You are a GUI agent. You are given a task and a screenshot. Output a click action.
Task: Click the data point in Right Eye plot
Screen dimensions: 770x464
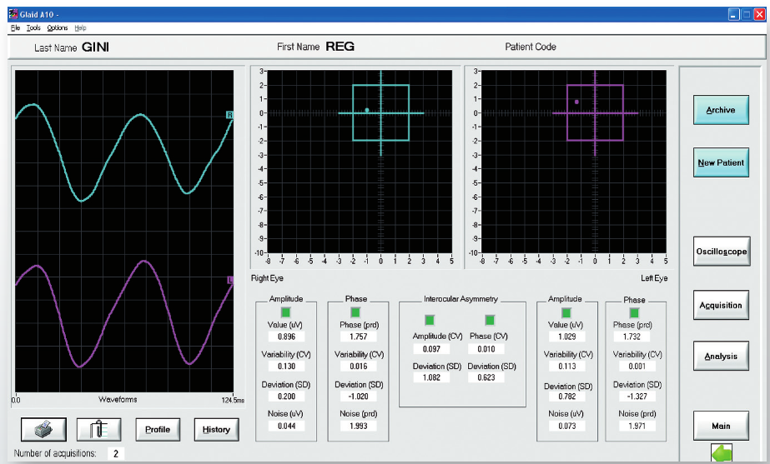(x=367, y=110)
